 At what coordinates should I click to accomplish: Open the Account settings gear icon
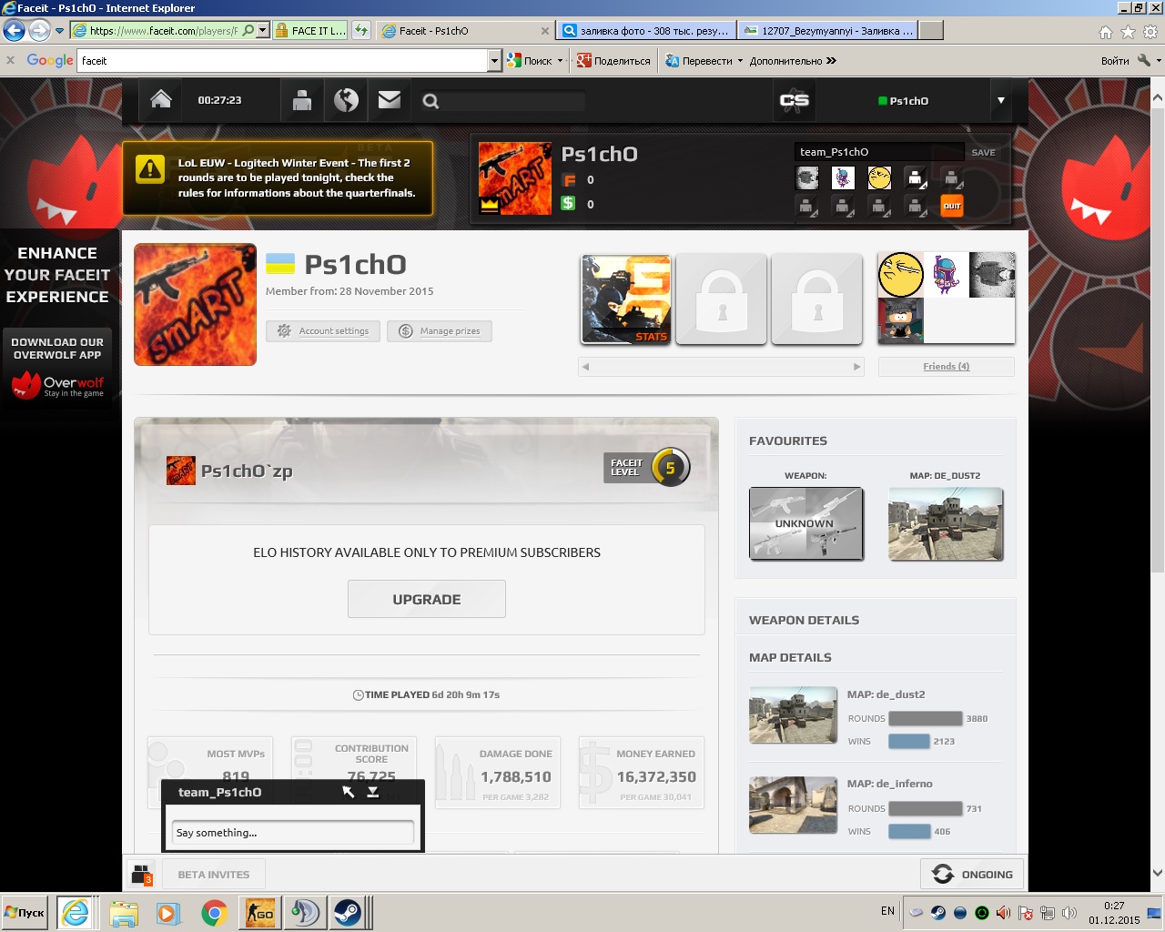point(284,330)
